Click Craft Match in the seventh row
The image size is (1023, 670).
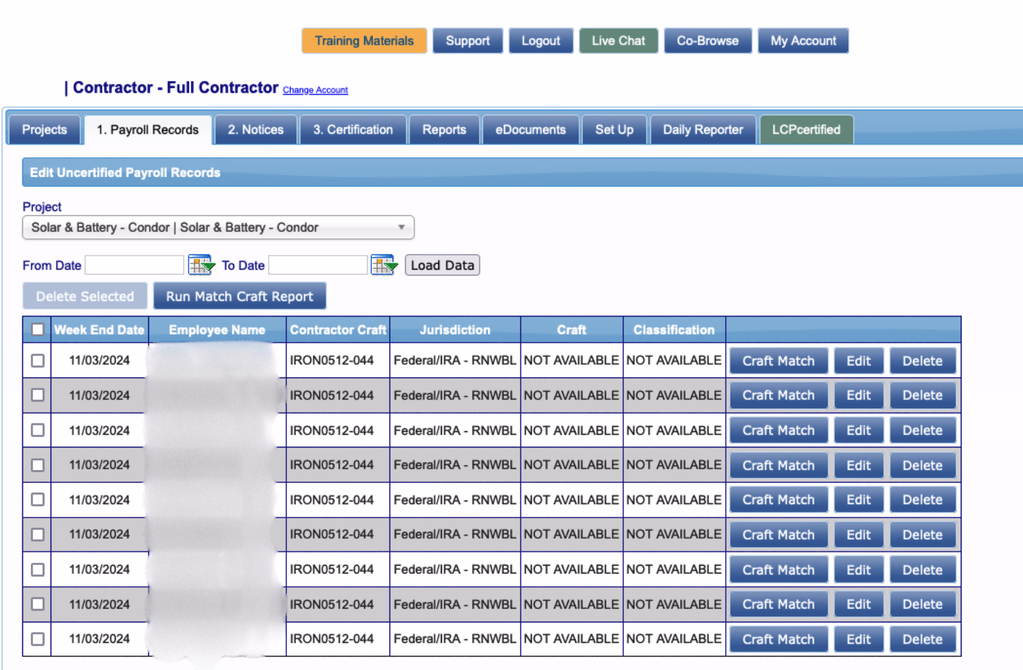click(778, 569)
